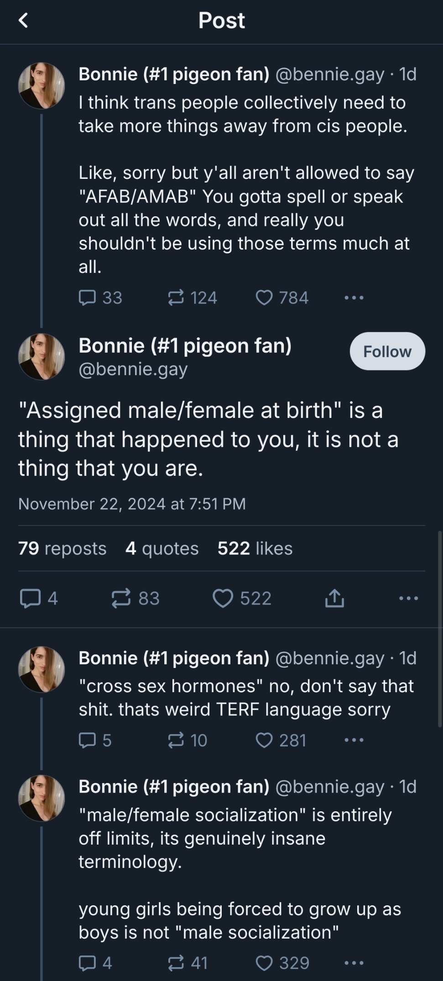View the 522 likes list
443x981 pixels.
point(255,548)
